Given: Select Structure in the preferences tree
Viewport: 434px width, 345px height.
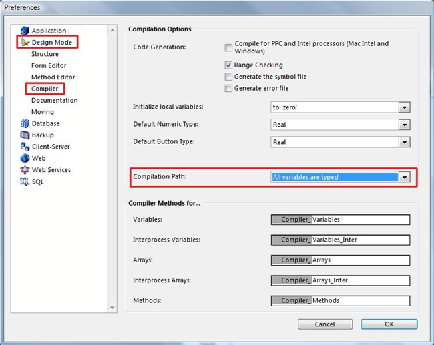Looking at the screenshot, I should click(x=45, y=54).
